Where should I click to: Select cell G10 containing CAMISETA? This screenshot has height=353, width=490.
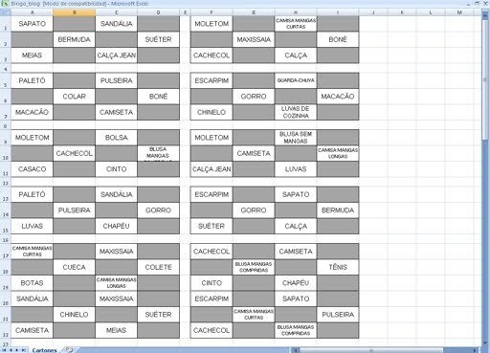point(254,153)
